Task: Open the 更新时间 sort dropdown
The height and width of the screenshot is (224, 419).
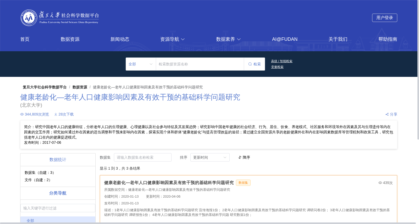Action: coord(210,157)
